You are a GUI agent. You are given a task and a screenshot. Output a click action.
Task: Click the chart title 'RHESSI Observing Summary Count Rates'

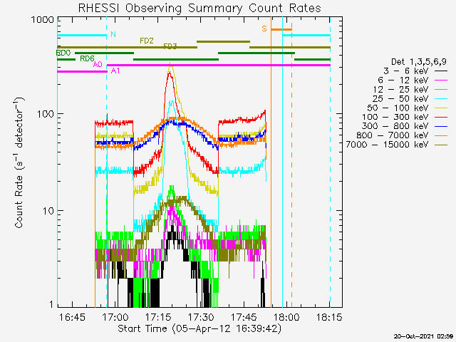[x=199, y=8]
